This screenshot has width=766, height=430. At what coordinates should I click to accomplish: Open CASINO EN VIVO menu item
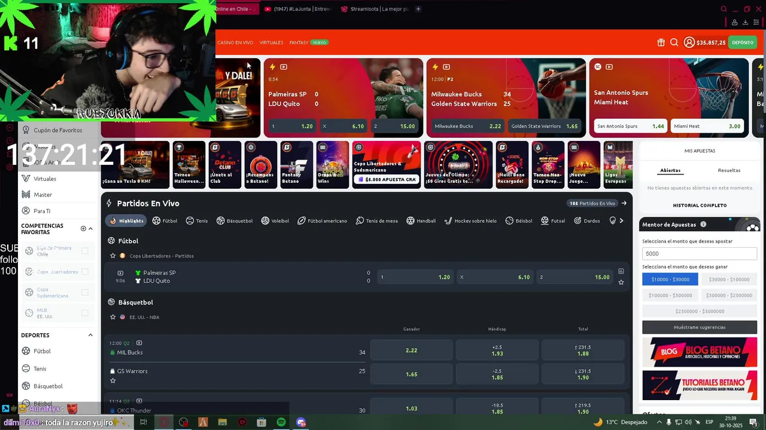click(x=235, y=42)
